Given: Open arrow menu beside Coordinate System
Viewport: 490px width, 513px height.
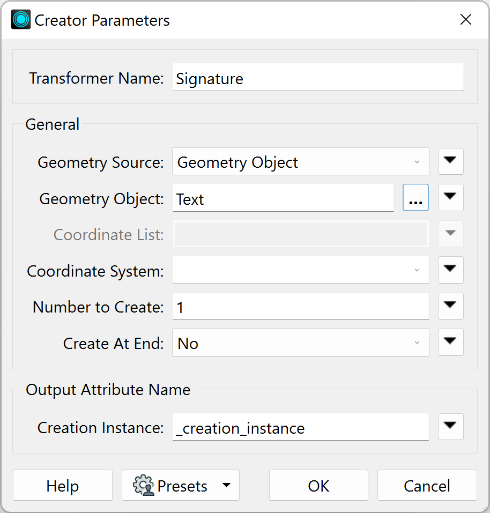Looking at the screenshot, I should [x=450, y=270].
